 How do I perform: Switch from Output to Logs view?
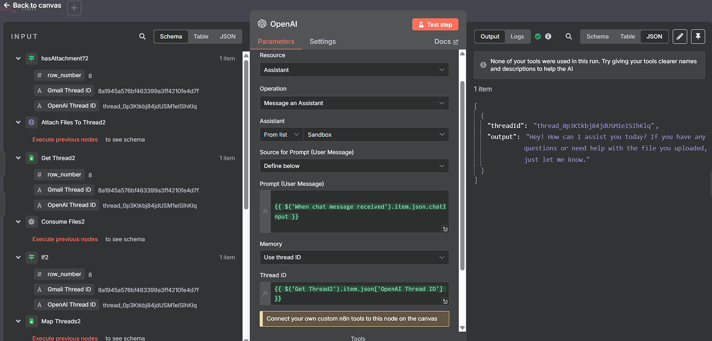point(517,36)
